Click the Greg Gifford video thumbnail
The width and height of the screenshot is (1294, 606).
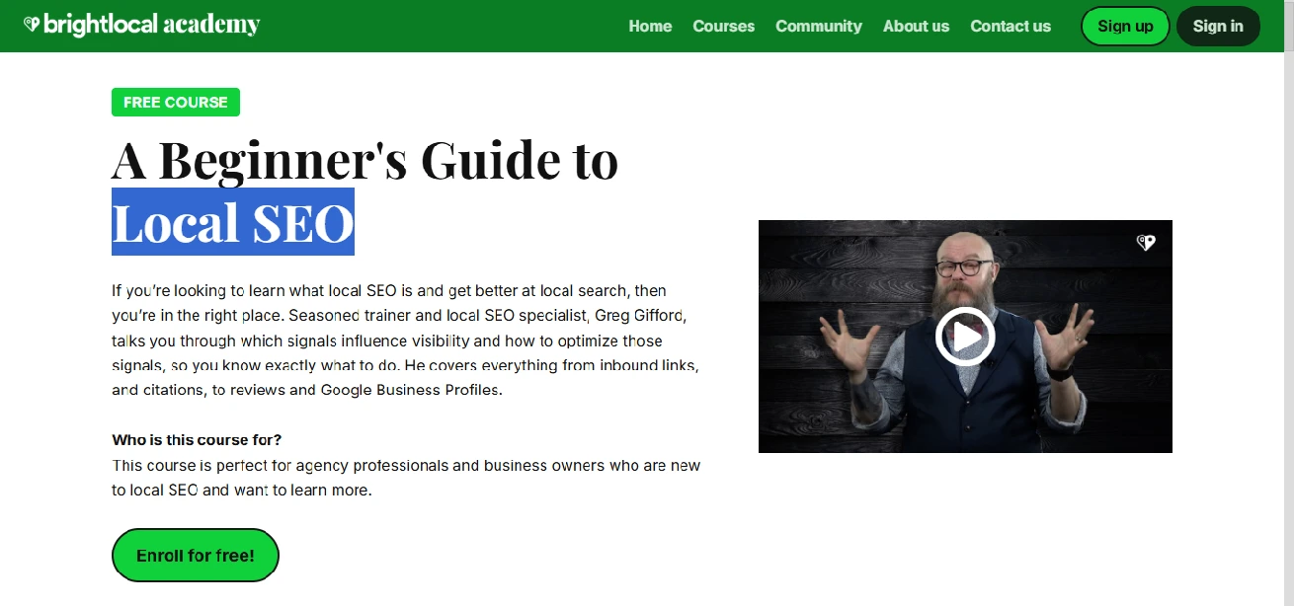tap(965, 337)
